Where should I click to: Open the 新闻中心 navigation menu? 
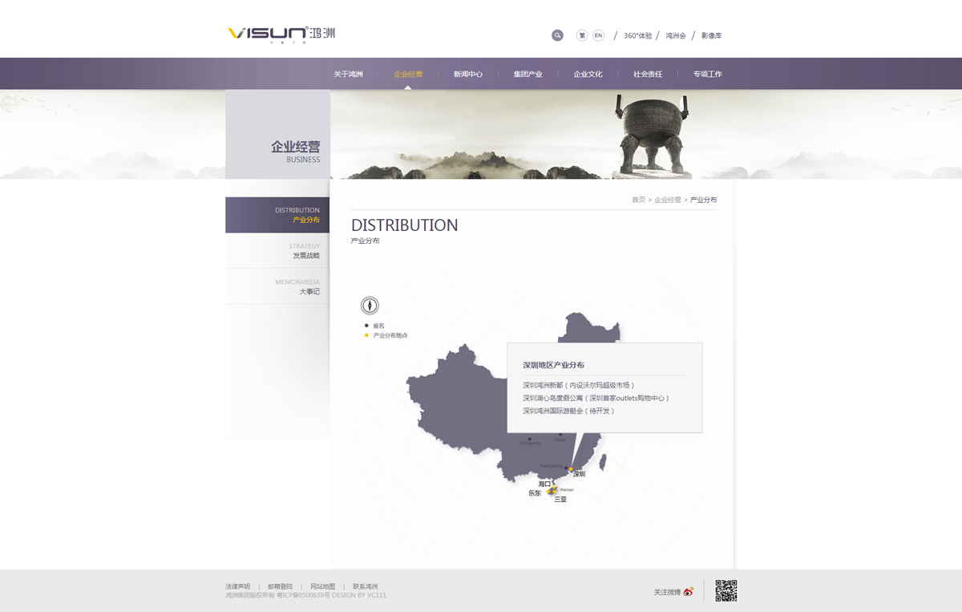(x=468, y=74)
